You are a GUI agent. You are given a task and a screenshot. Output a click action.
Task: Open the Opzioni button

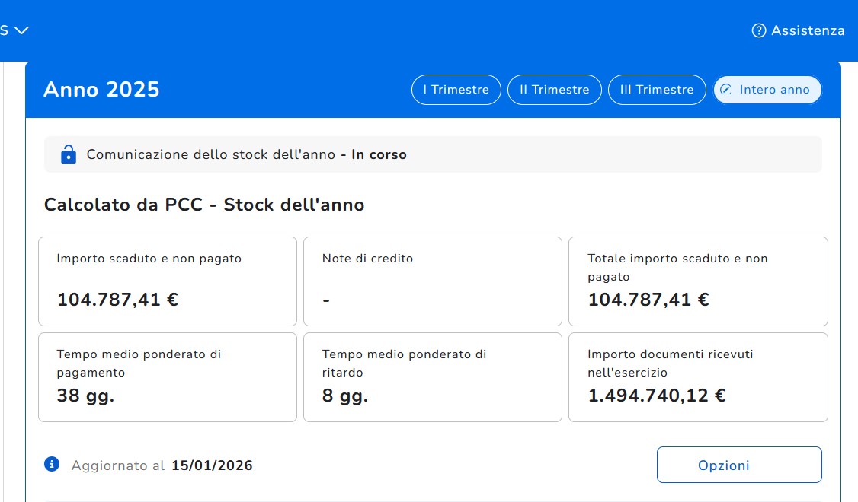(738, 465)
